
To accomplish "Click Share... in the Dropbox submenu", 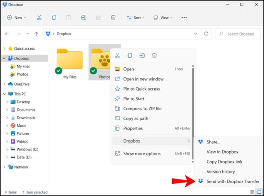I will coord(228,142).
